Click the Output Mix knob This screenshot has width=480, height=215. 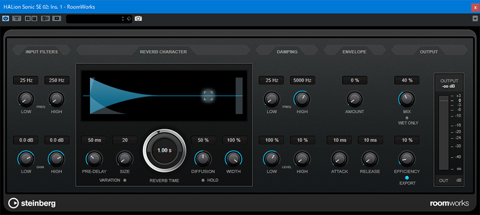[x=406, y=99]
